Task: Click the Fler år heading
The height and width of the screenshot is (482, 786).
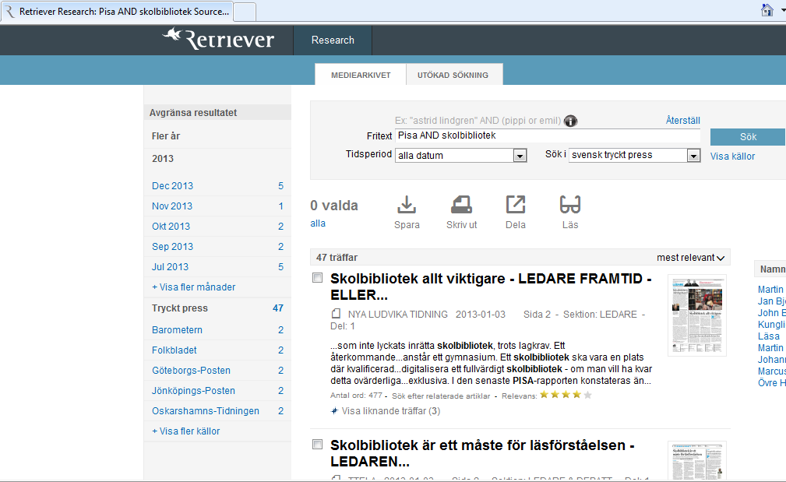Action: (x=166, y=136)
